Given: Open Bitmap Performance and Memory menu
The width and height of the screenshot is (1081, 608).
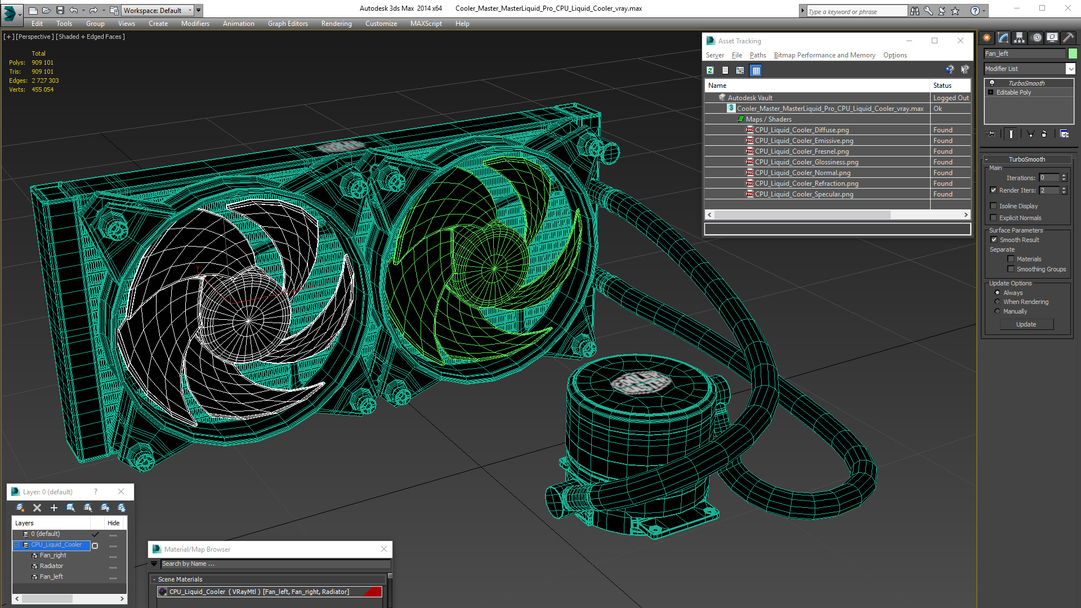Looking at the screenshot, I should click(824, 55).
